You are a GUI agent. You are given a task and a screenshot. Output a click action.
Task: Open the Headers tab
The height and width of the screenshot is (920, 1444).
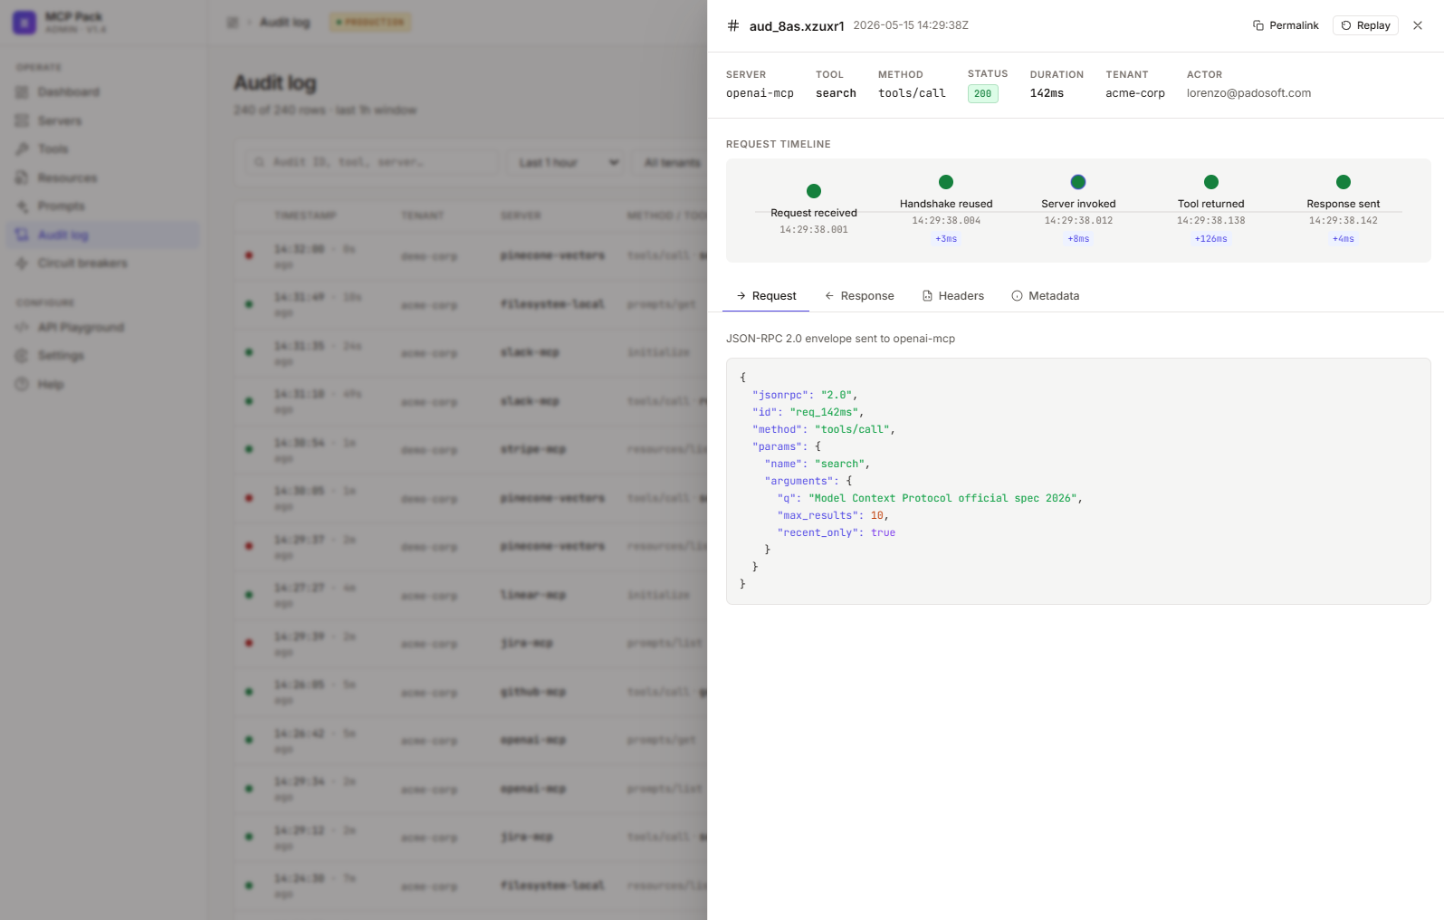click(953, 296)
